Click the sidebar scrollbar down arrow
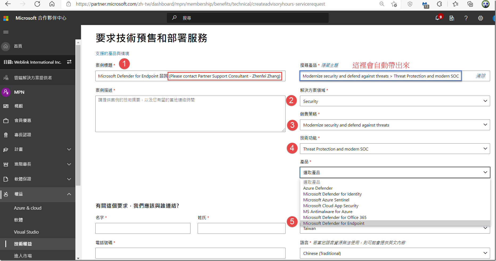Screen dimensions: 496x261 pos(78,258)
